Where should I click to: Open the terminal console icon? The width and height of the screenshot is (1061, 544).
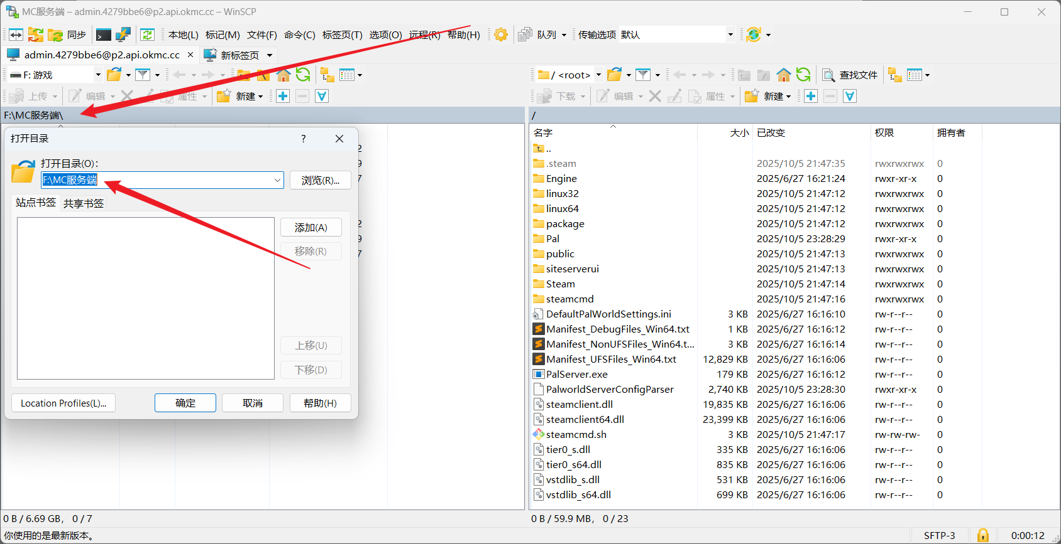tap(104, 35)
